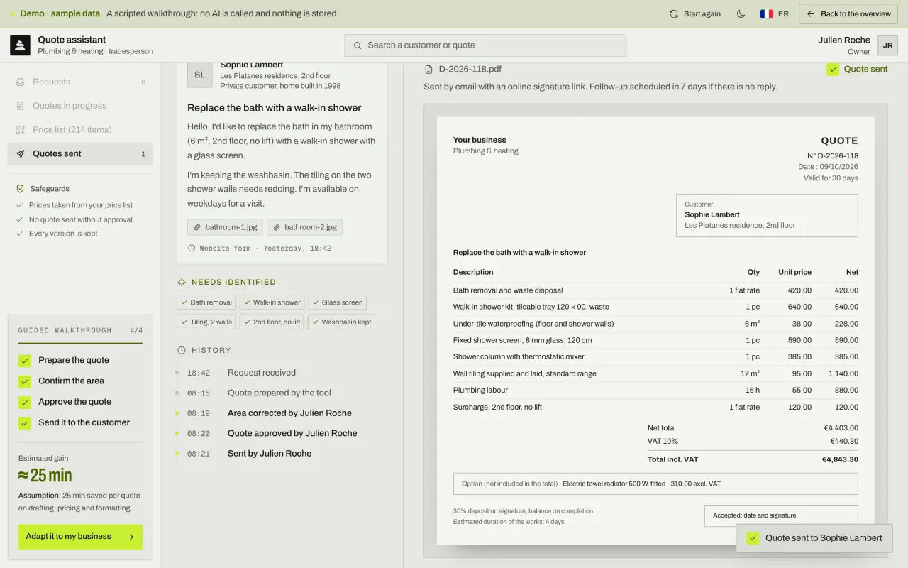Open Quotes in progress section
This screenshot has width=908, height=568.
80,106
